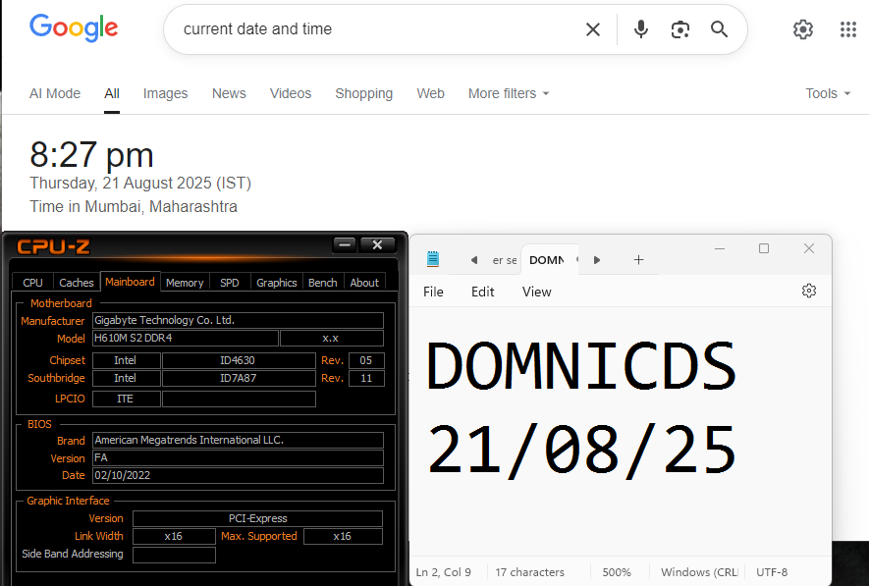This screenshot has height=586, width=869.
Task: Maximize the Notepad window
Action: point(764,248)
